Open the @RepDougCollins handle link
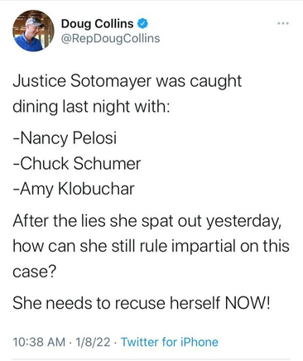This screenshot has height=361, width=303. coord(110,38)
